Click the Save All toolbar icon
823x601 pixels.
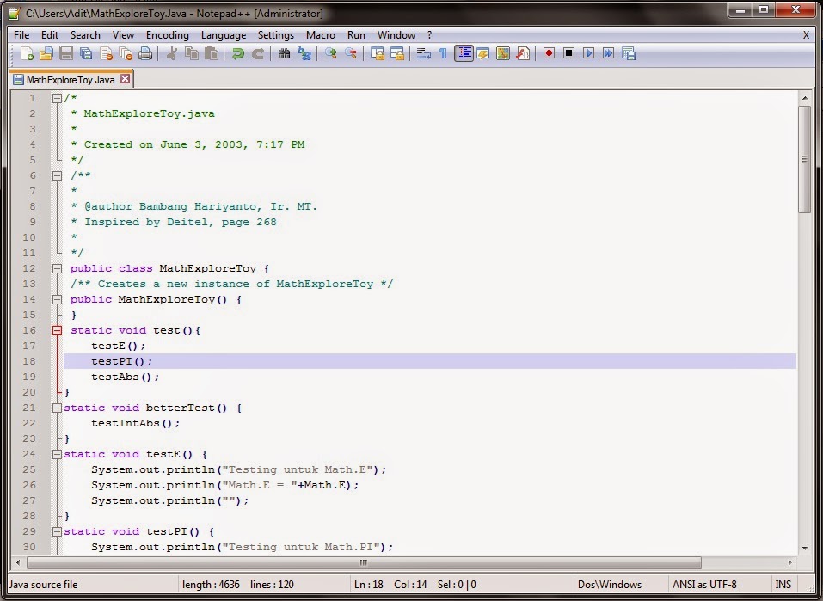(86, 53)
